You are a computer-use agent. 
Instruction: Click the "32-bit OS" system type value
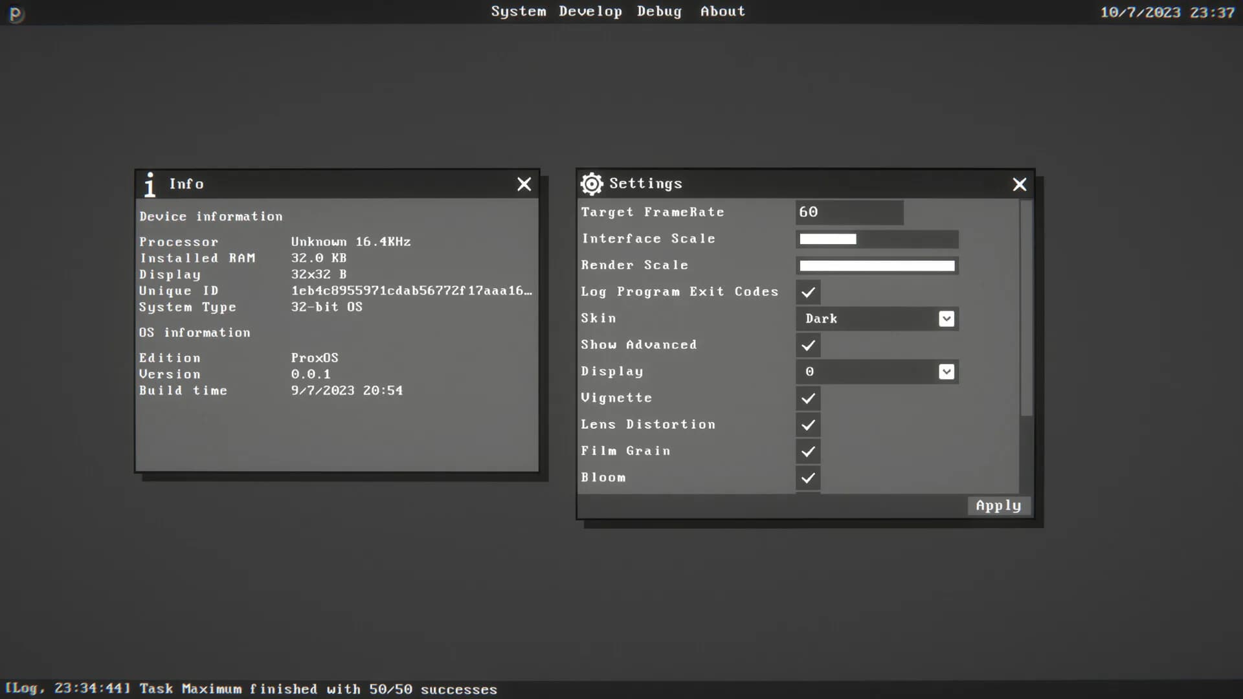327,307
